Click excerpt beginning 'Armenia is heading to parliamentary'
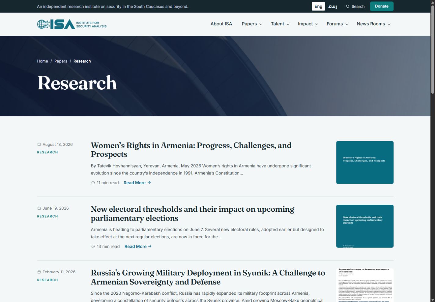This screenshot has height=302, width=435. [207, 233]
